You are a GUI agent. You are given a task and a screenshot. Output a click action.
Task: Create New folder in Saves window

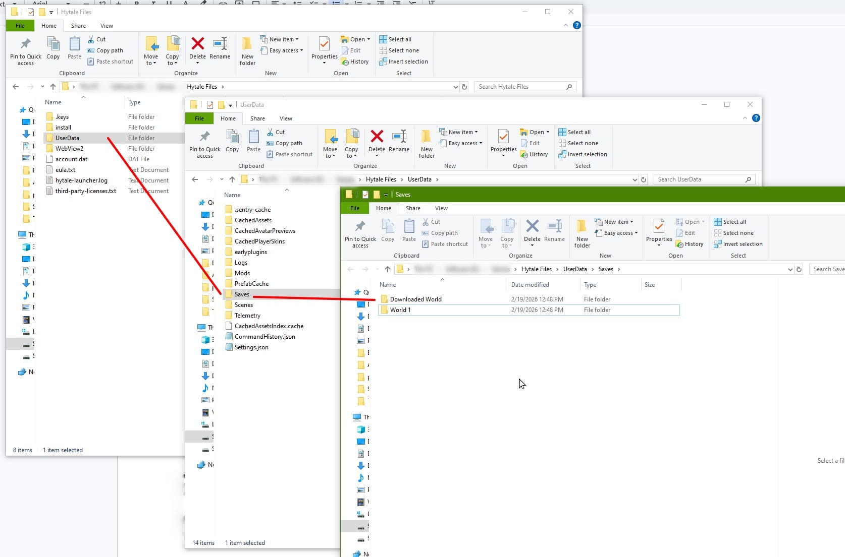pos(582,233)
